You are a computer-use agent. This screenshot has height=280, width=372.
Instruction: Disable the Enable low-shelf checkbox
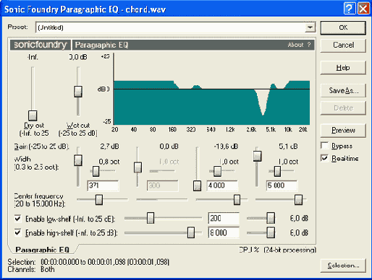pyautogui.click(x=17, y=219)
